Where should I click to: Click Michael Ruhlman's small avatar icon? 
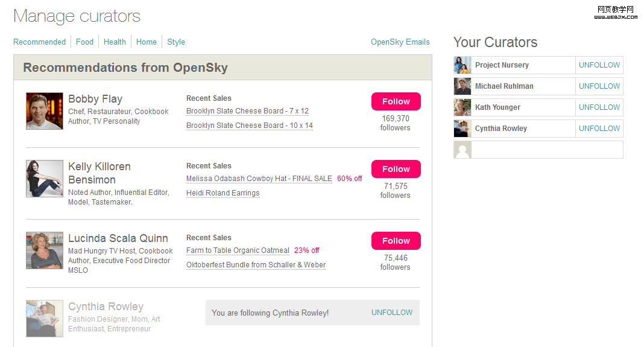pos(462,86)
